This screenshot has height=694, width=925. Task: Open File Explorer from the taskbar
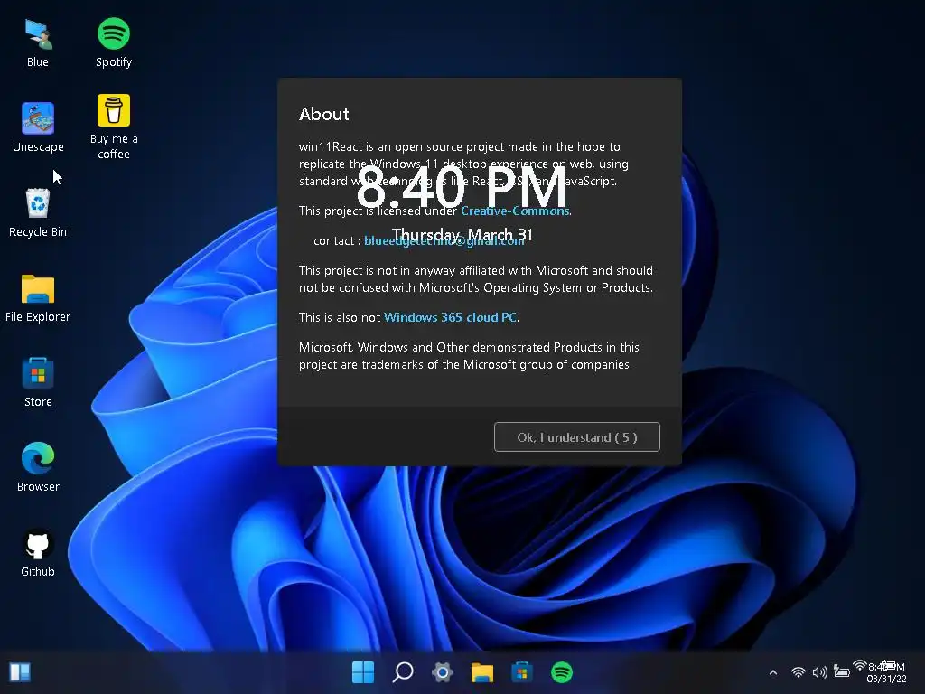pos(482,672)
